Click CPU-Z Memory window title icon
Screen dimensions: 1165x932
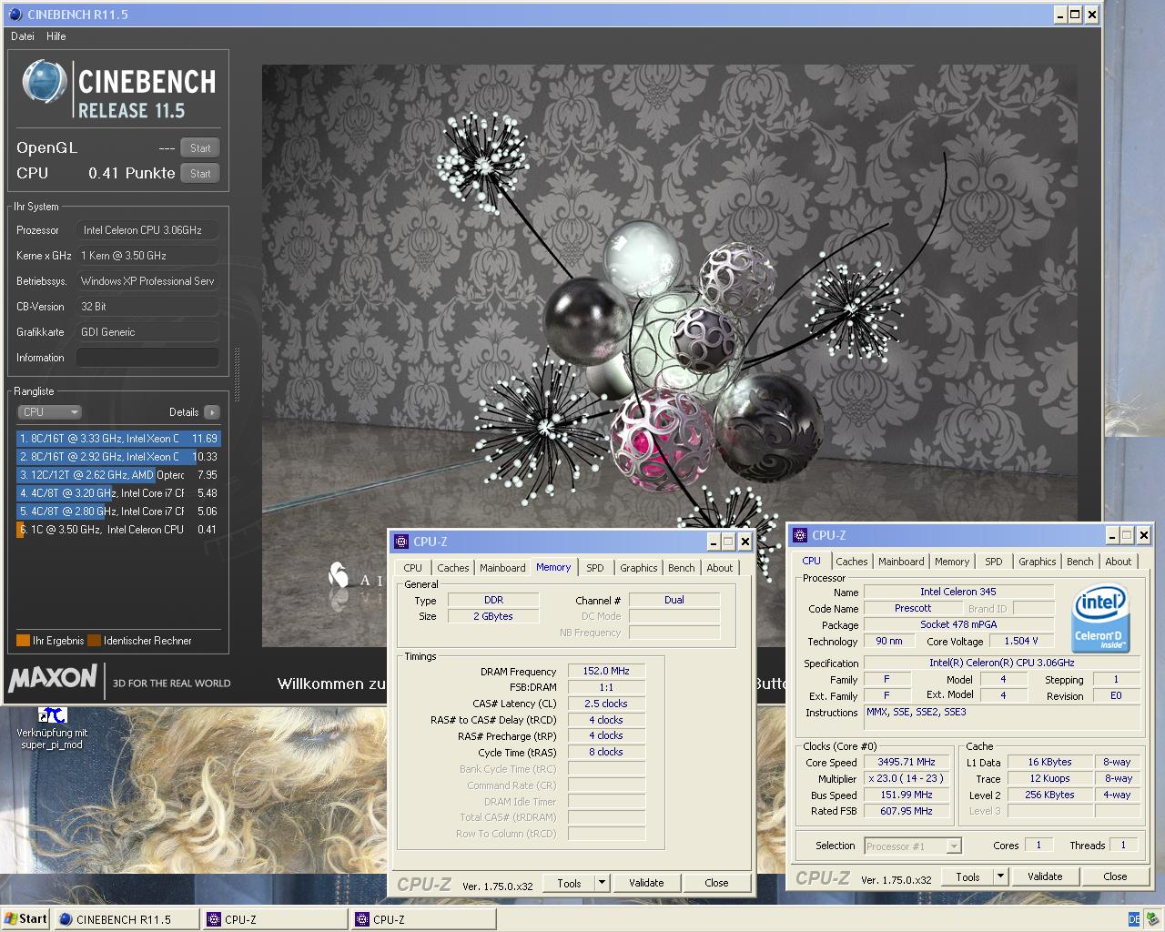coord(401,542)
